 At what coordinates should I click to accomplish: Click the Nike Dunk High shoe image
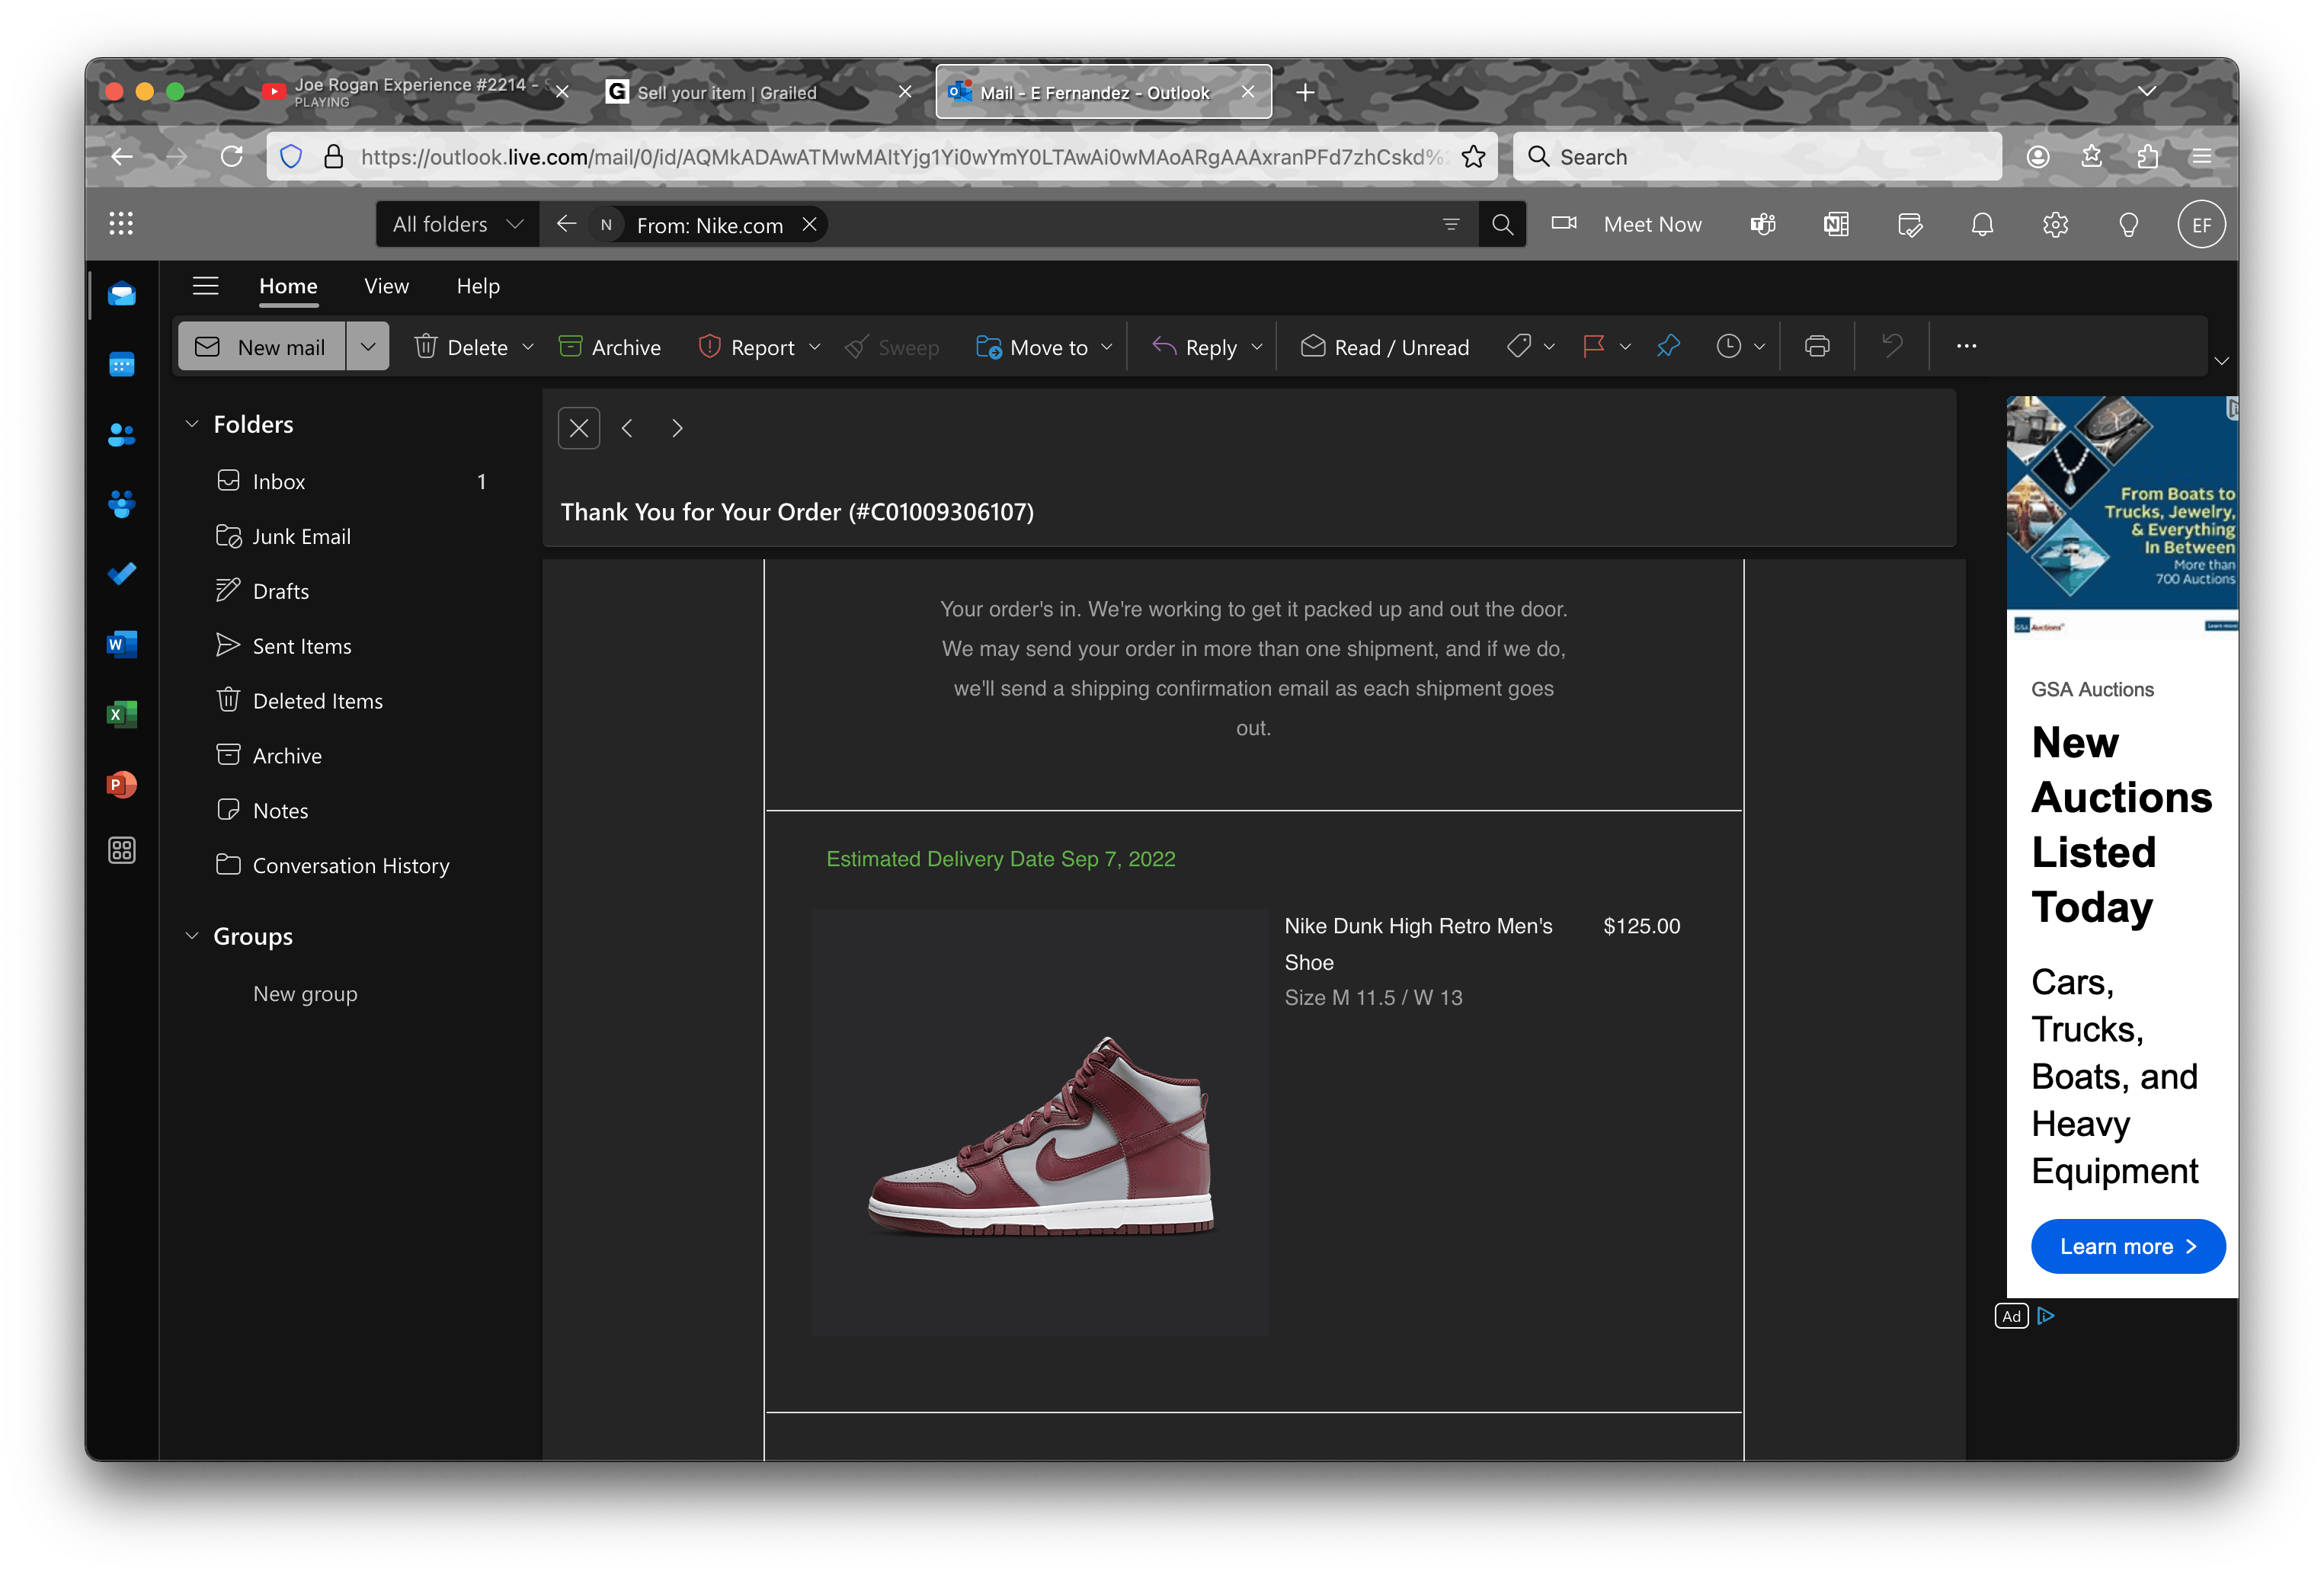coord(1040,1123)
